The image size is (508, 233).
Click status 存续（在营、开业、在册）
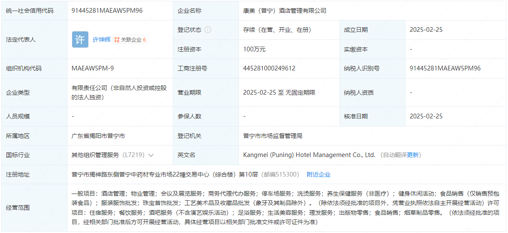click(x=277, y=30)
